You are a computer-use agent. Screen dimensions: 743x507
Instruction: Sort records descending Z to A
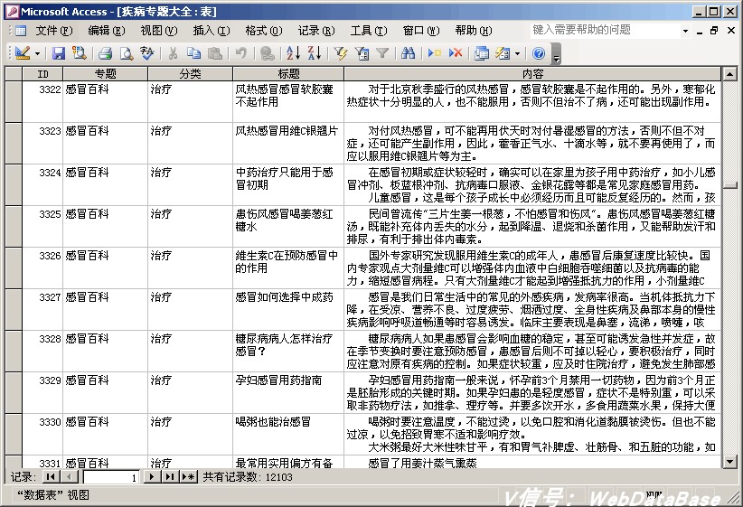[x=315, y=53]
